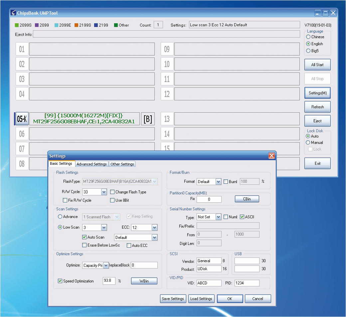
Task: Select the English language radio button
Action: click(308, 44)
